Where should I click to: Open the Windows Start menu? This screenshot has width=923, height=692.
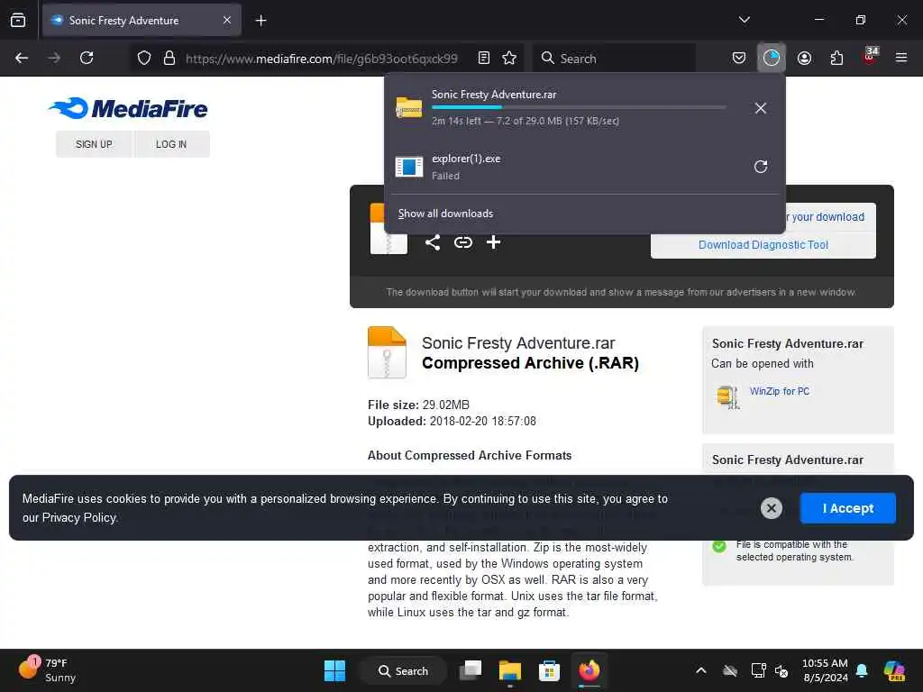click(335, 670)
